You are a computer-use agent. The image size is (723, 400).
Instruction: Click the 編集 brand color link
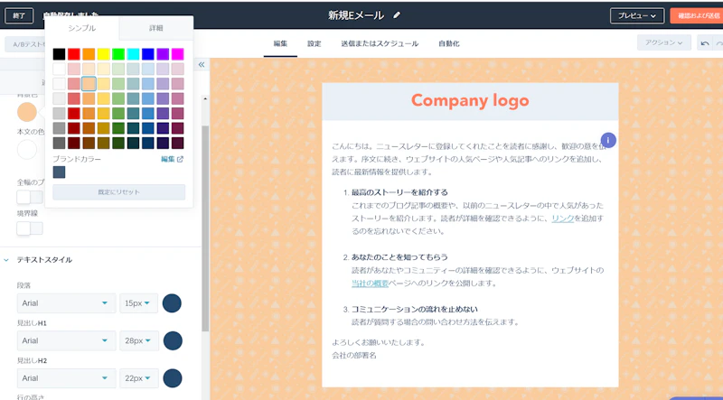168,159
